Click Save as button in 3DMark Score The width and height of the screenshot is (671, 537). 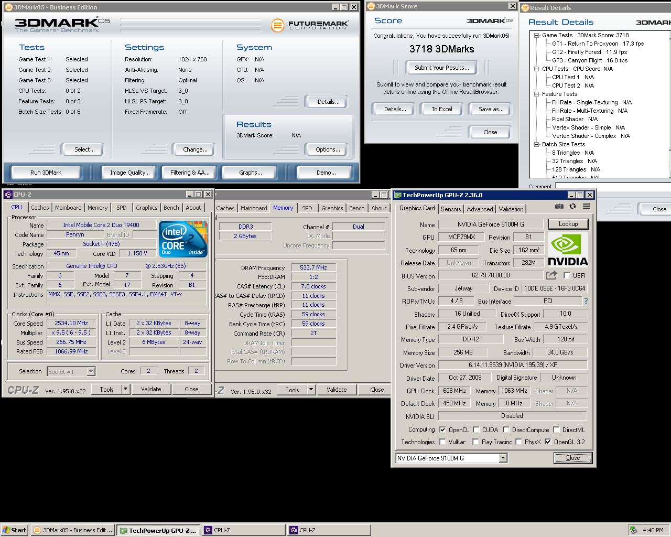[491, 109]
